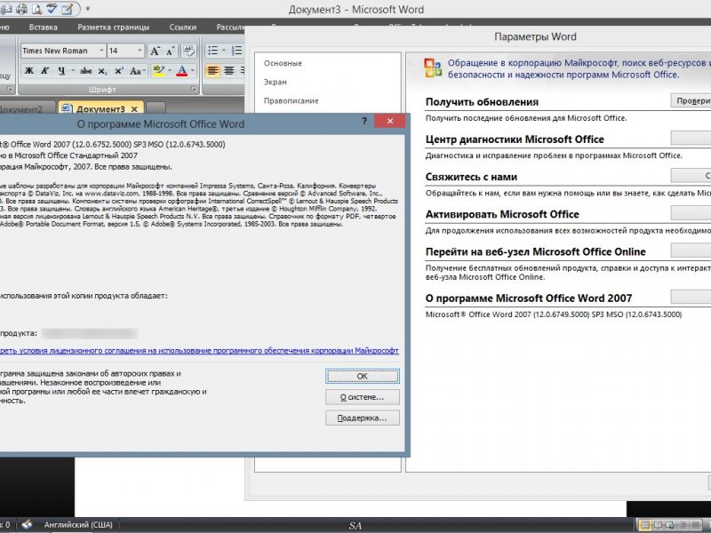Click the help question mark in About dialog
The image size is (711, 533).
click(364, 121)
